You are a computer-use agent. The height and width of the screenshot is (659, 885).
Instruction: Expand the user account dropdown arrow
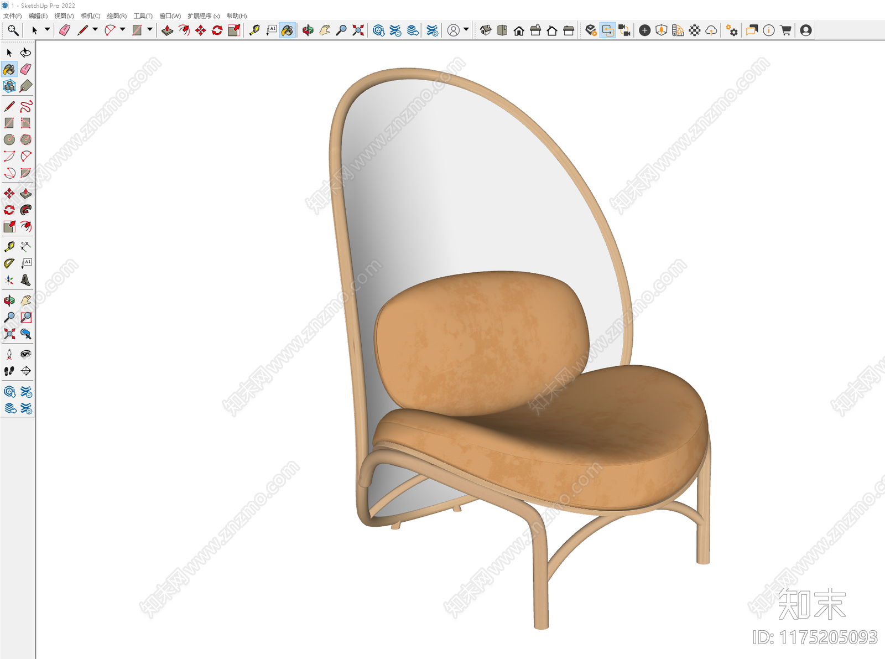pyautogui.click(x=466, y=30)
